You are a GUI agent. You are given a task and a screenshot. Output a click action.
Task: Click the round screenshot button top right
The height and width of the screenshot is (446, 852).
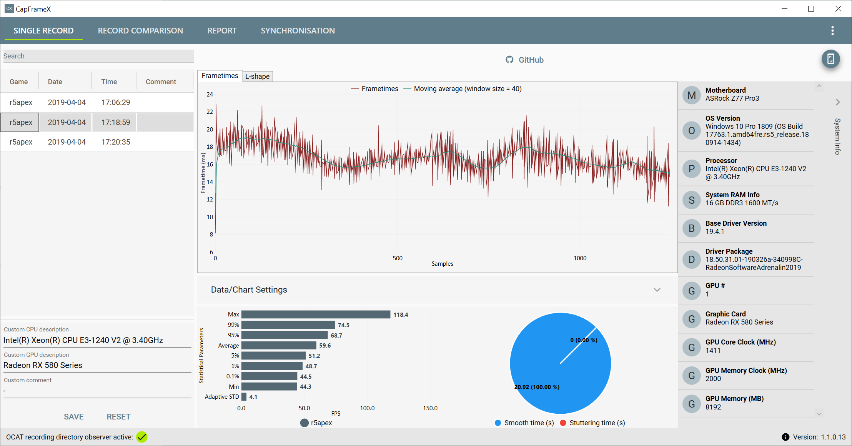[830, 59]
